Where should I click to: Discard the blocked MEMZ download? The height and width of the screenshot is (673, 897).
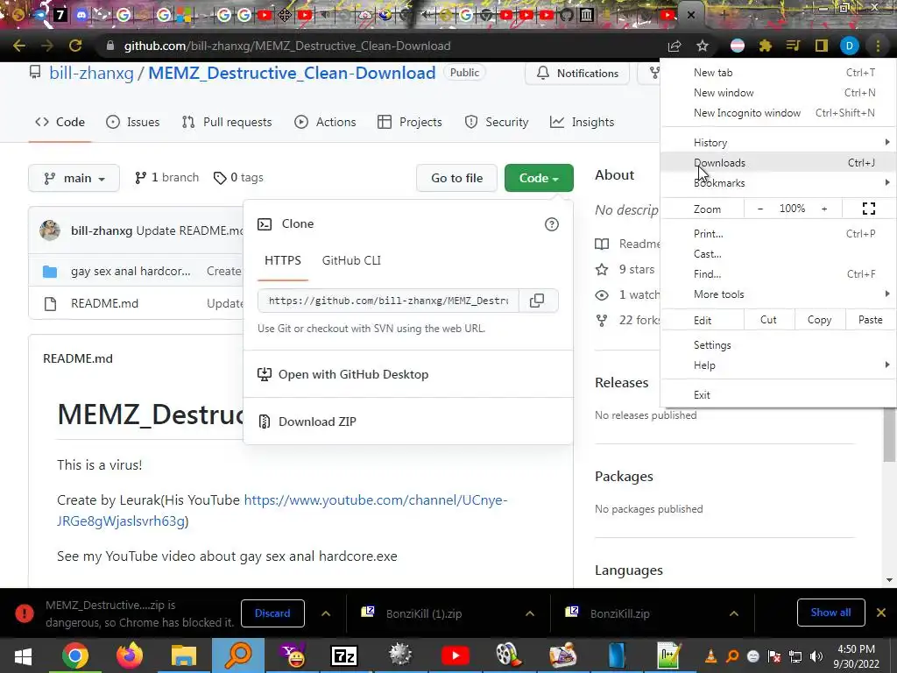point(272,613)
